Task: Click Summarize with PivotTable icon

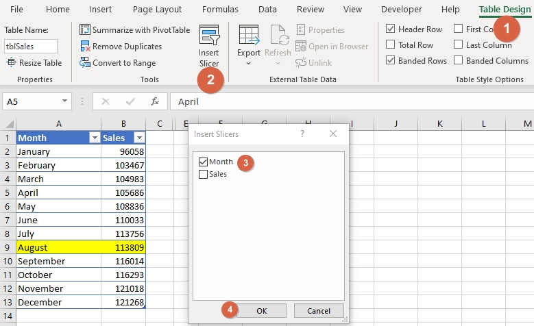Action: pyautogui.click(x=85, y=30)
